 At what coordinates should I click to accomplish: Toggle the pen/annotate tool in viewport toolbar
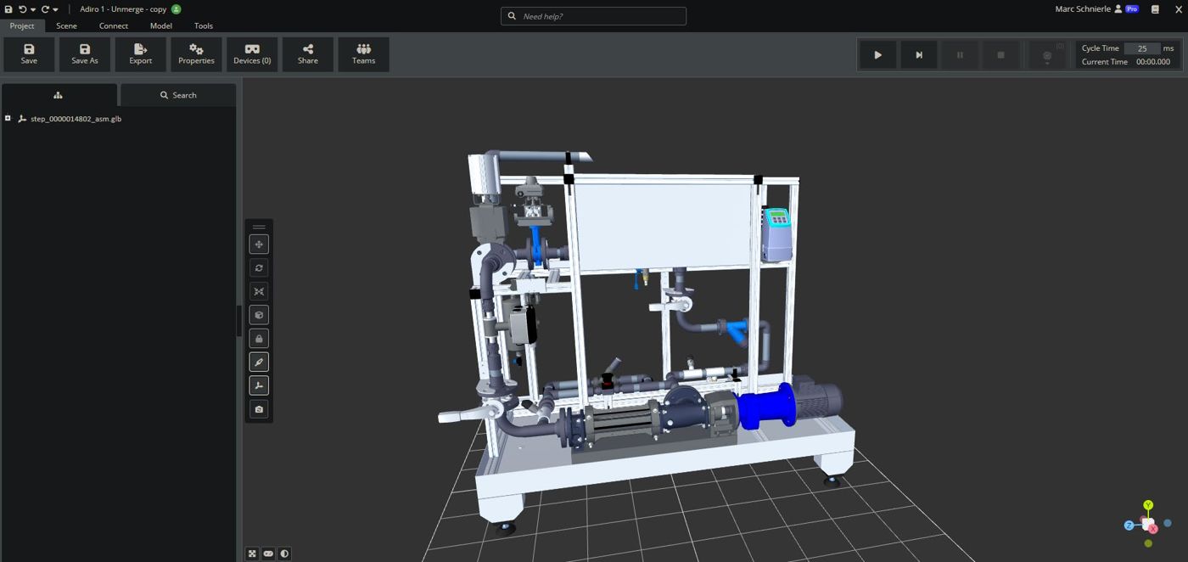coord(259,362)
